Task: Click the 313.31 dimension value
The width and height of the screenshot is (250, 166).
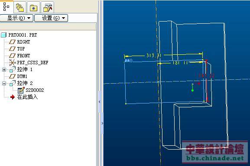Action: 154,56
